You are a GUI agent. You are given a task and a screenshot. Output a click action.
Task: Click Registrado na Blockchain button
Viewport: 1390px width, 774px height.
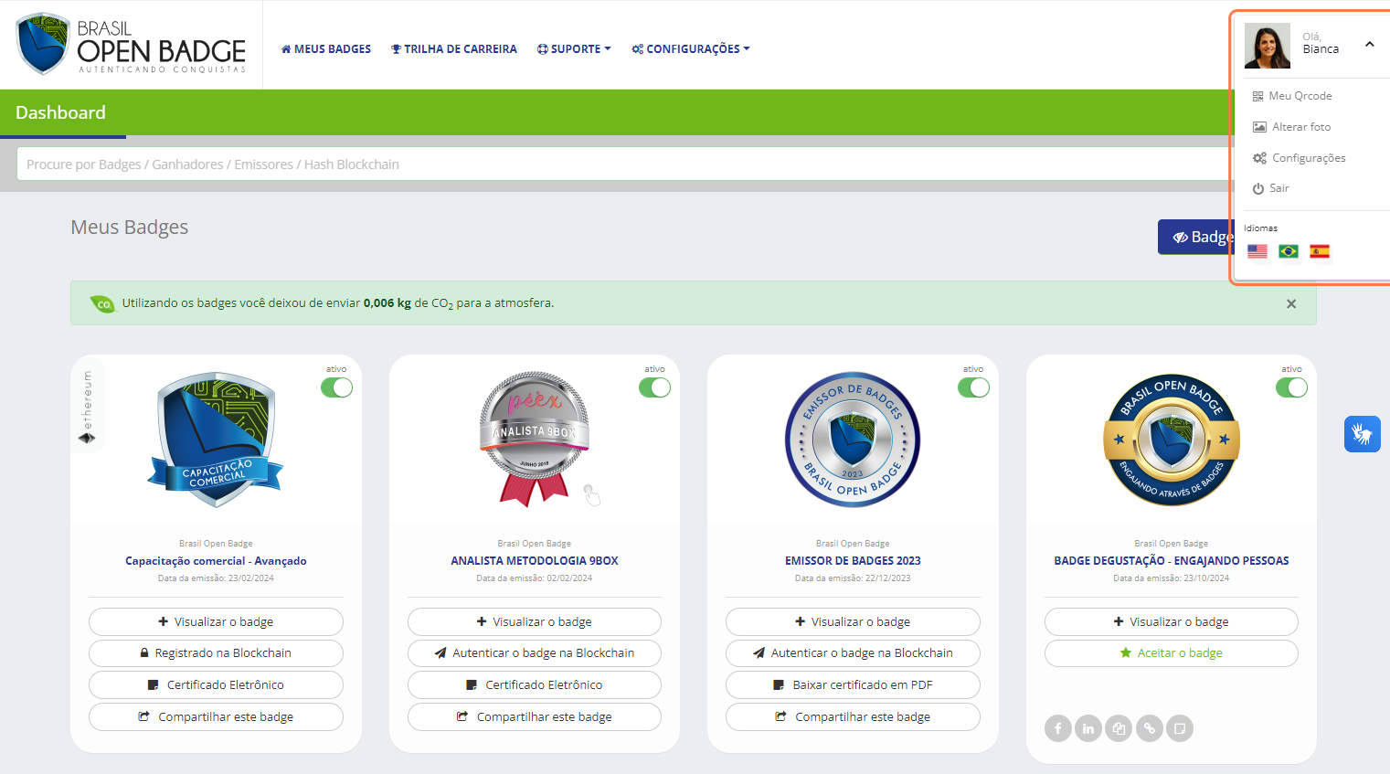point(216,653)
